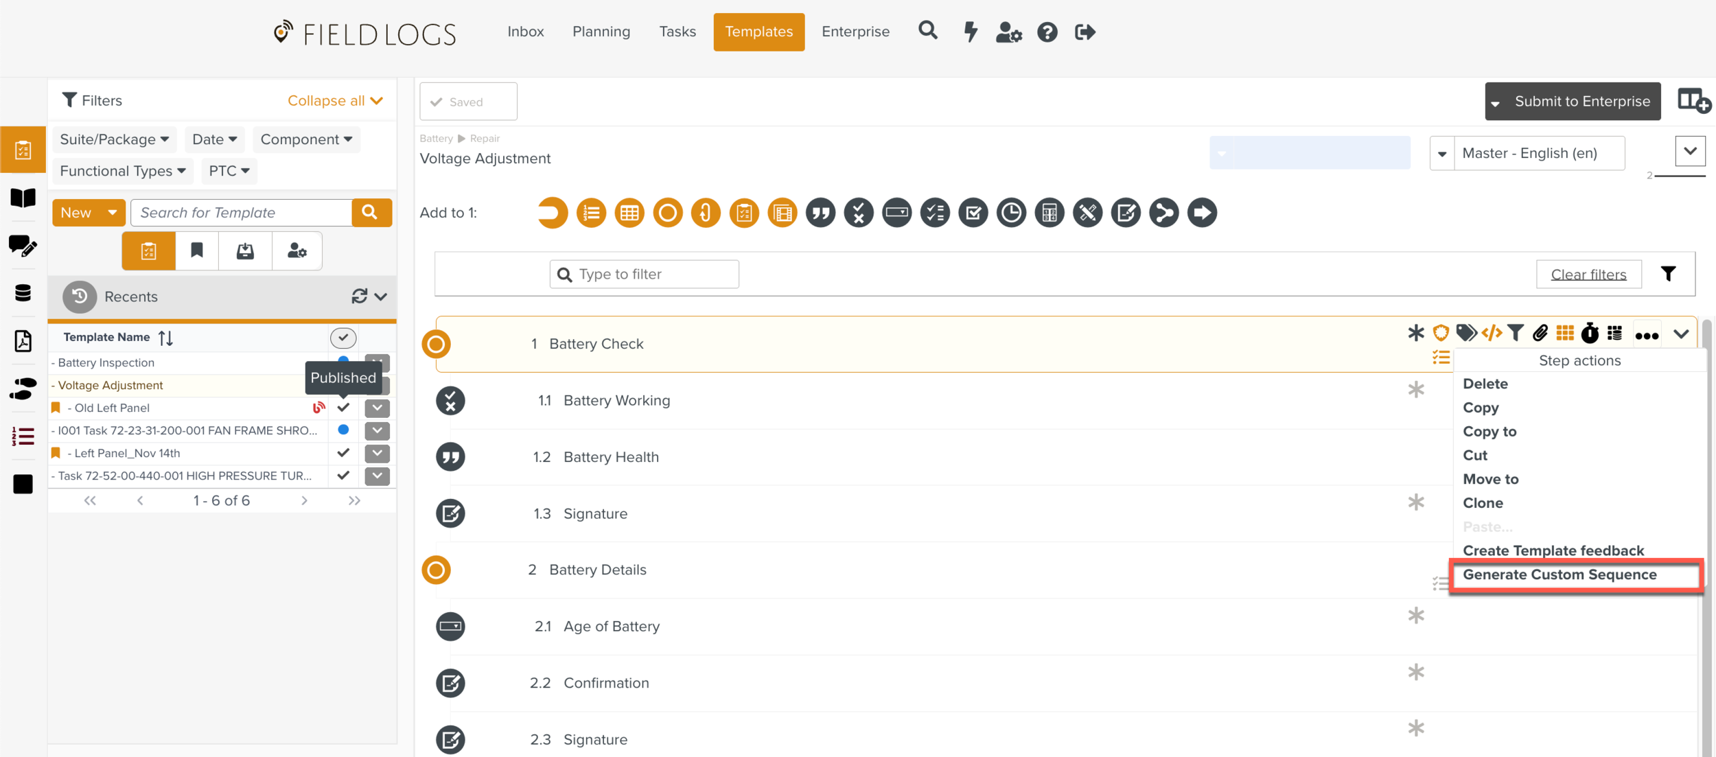Open the bookmarks tab in template panel
The width and height of the screenshot is (1716, 757).
[197, 251]
